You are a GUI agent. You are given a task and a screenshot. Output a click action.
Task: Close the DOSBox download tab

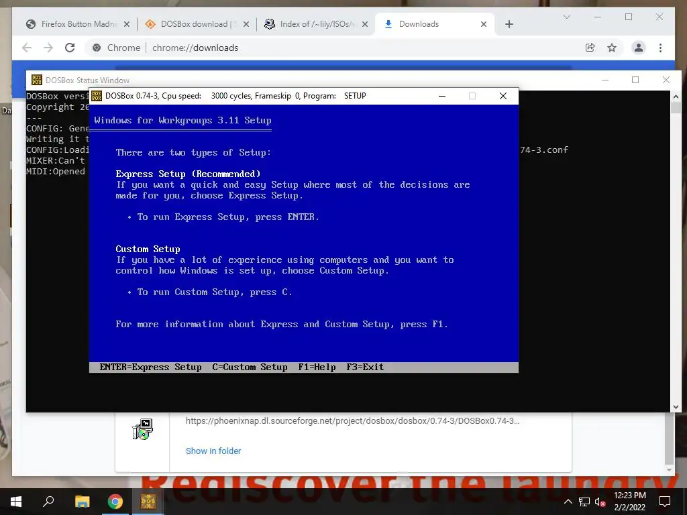[246, 25]
